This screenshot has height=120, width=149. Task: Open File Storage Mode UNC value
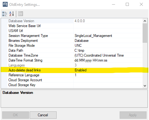108,46
